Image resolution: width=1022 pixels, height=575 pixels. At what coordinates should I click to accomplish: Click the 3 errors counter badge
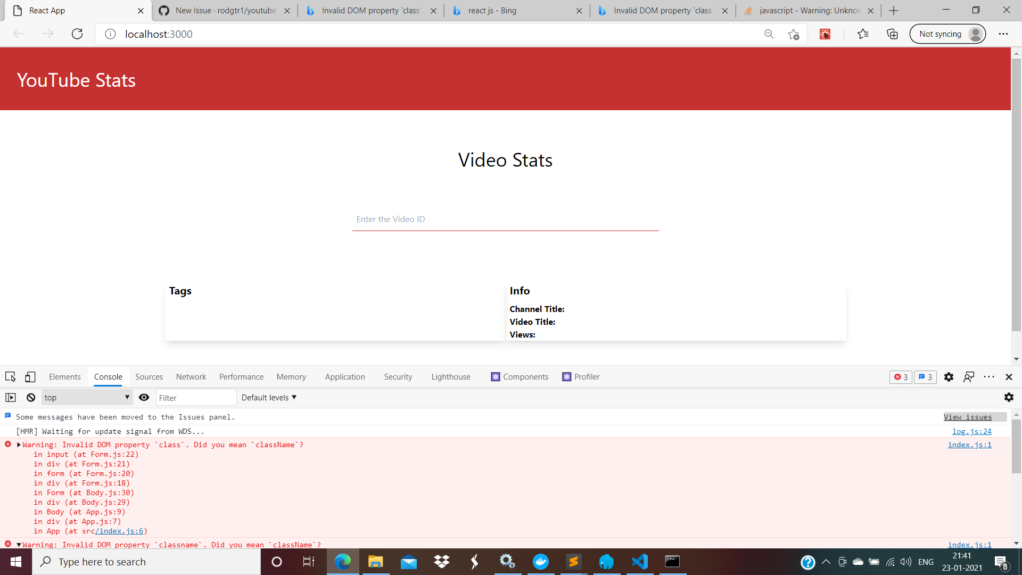pos(901,377)
